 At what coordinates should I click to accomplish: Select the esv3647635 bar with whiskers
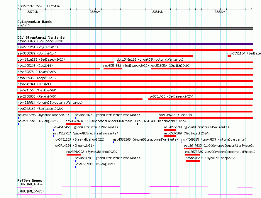click(x=193, y=148)
